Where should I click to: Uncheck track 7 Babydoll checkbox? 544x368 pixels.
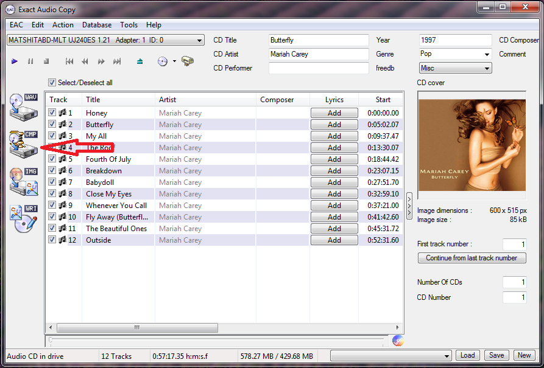(52, 182)
